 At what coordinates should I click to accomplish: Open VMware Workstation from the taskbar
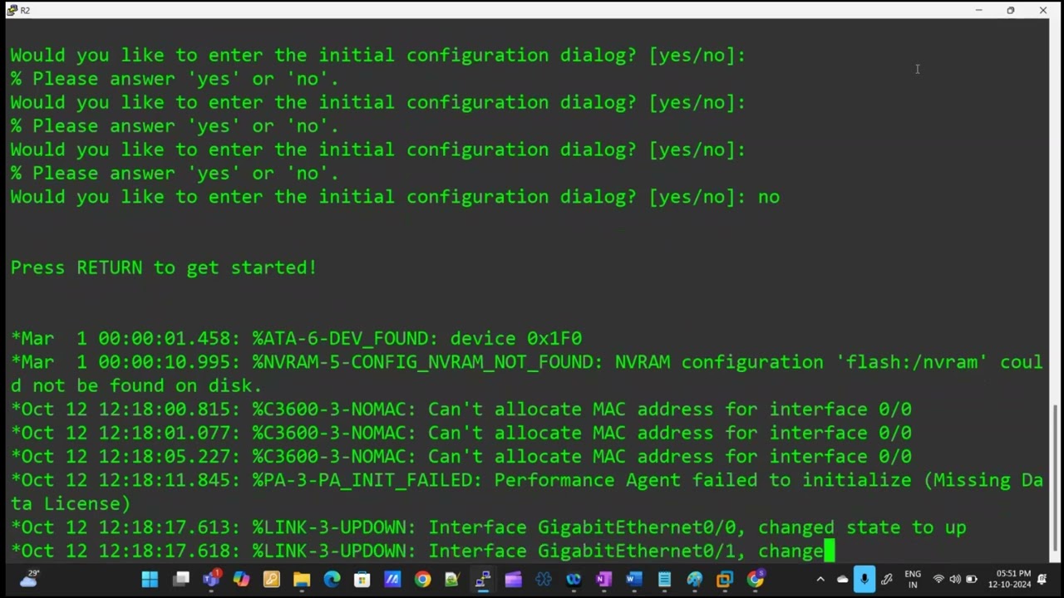[725, 580]
